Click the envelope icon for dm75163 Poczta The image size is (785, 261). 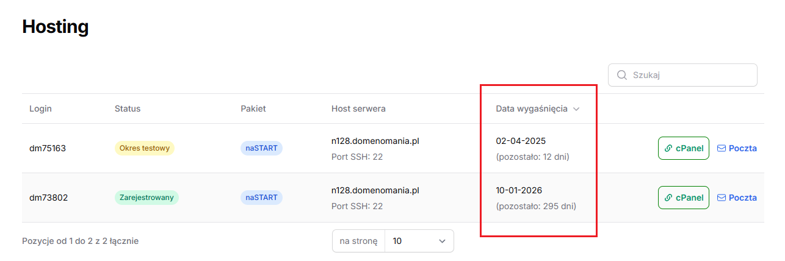pos(722,148)
